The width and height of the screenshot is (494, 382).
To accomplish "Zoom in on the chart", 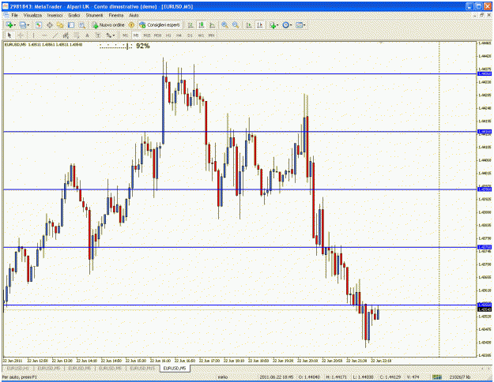I will pyautogui.click(x=224, y=24).
